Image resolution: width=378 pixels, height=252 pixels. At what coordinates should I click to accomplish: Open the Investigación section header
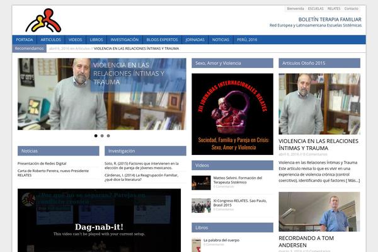[x=146, y=151]
